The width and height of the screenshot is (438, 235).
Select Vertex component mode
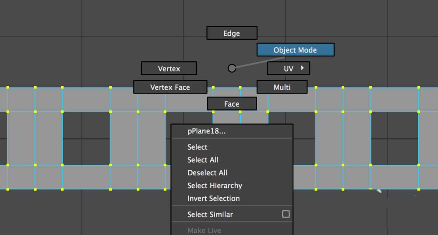point(169,68)
